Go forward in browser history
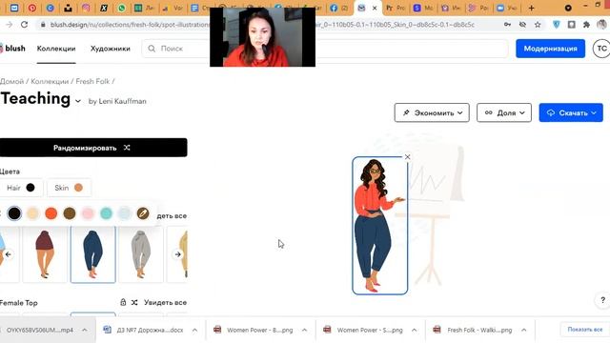The image size is (610, 343). tap(9, 25)
